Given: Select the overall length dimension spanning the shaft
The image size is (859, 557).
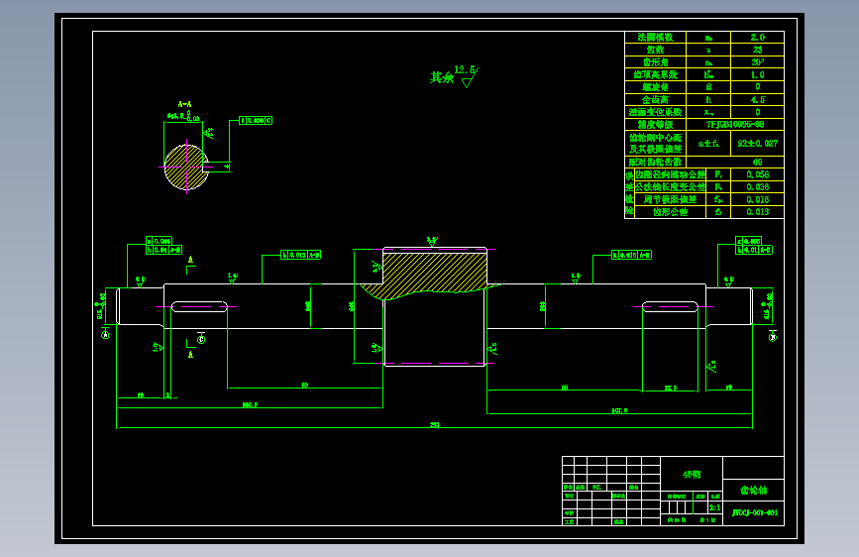Looking at the screenshot, I should [x=434, y=425].
